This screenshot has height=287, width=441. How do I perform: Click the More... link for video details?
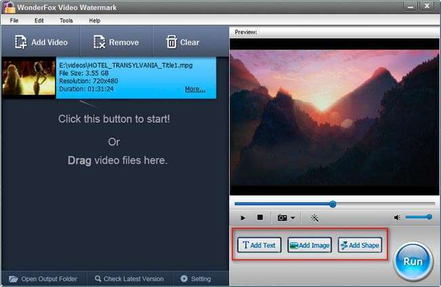[x=195, y=89]
